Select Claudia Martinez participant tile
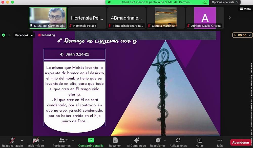253x148 pixels. 165,18
